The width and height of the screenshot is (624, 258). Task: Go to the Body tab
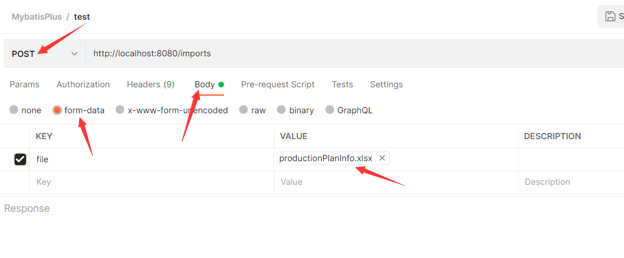pos(205,84)
